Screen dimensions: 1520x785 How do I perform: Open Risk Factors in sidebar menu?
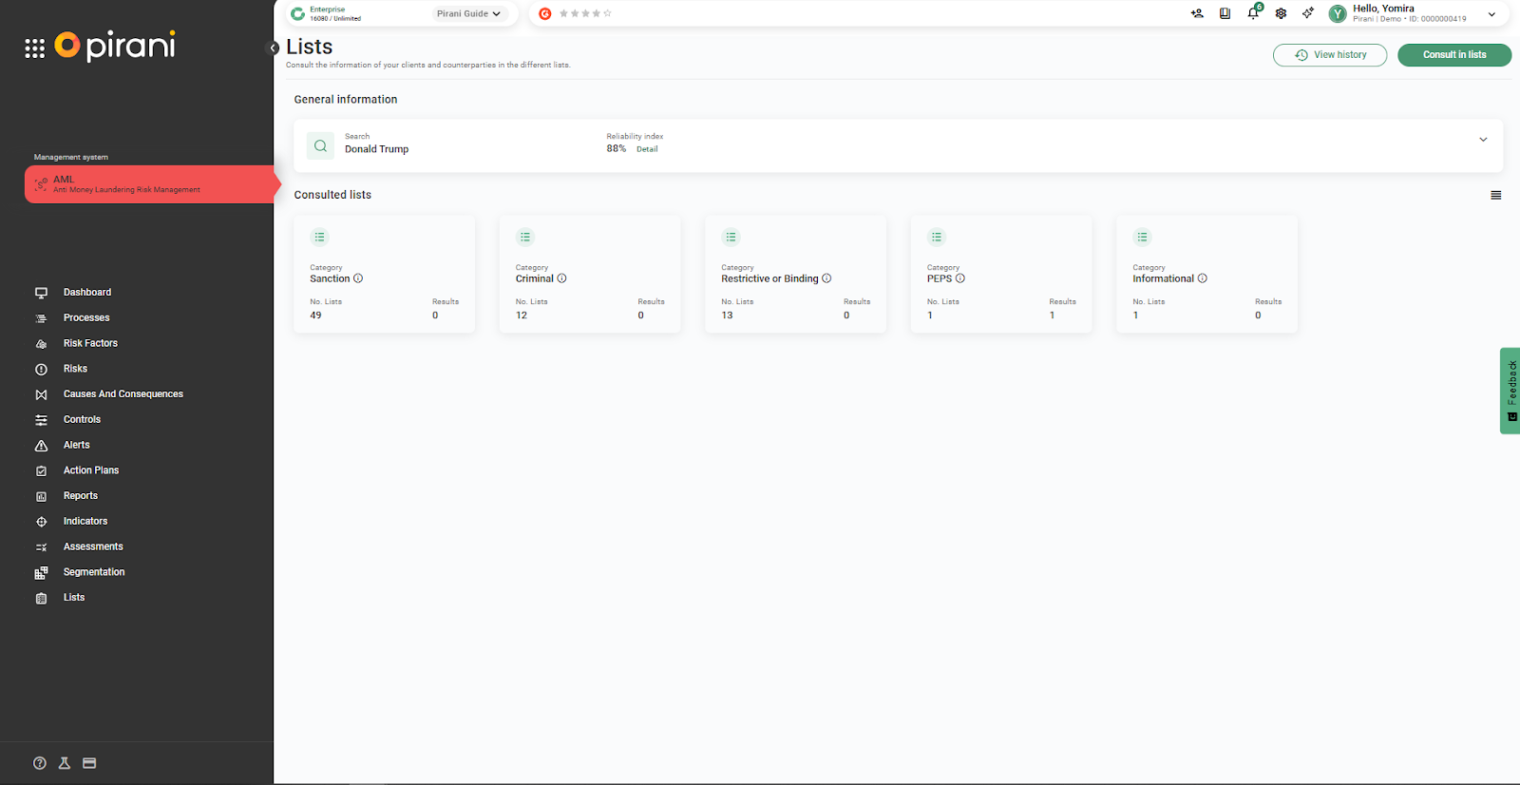coord(90,343)
